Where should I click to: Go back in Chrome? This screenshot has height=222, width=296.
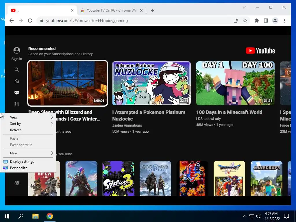tap(12, 21)
